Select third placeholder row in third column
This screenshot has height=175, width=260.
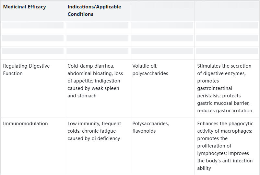(x=162, y=51)
